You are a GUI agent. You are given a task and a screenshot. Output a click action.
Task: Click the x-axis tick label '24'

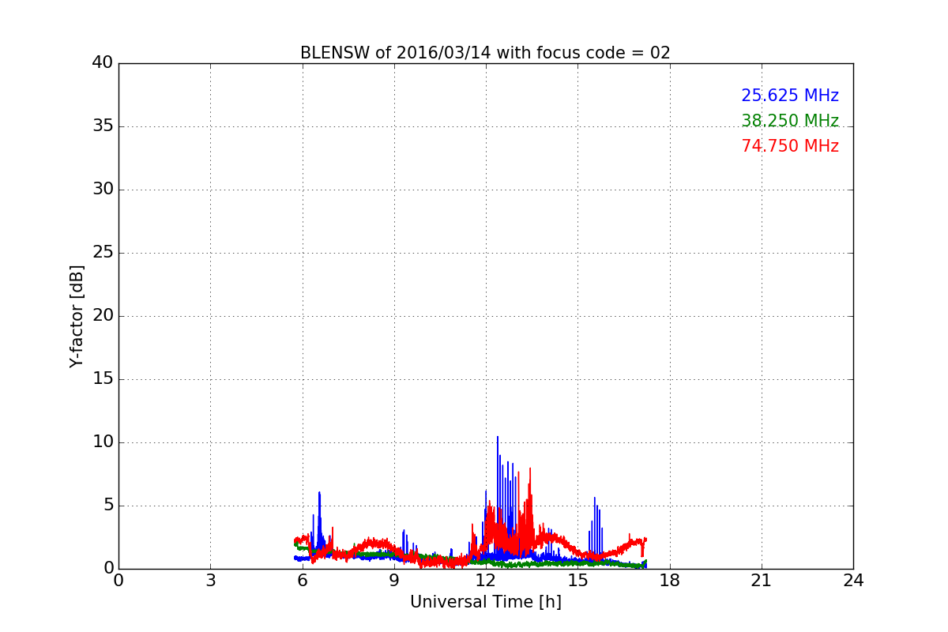pos(853,580)
